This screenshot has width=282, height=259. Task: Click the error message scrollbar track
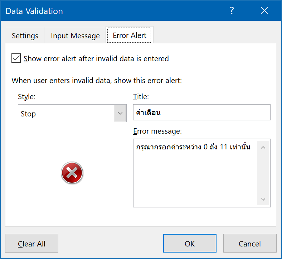tap(263, 173)
